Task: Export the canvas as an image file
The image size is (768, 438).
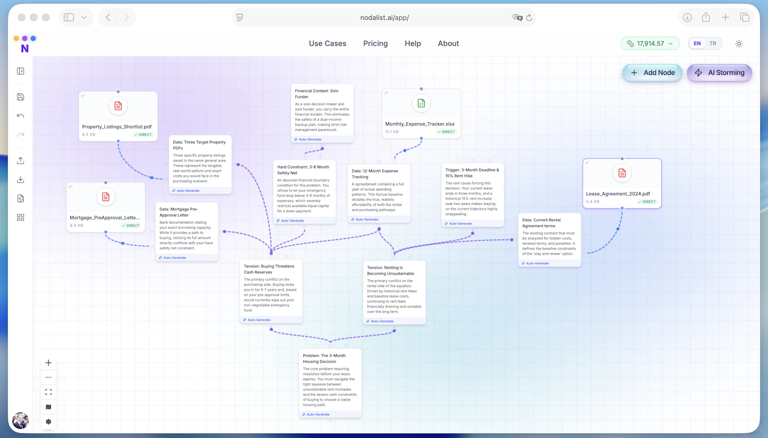Action: [x=21, y=199]
